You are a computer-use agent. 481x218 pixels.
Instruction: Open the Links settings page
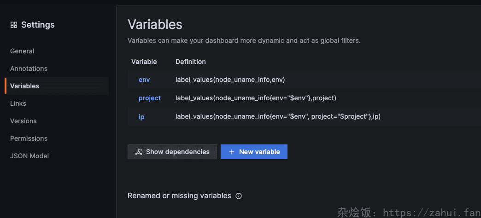(x=18, y=103)
